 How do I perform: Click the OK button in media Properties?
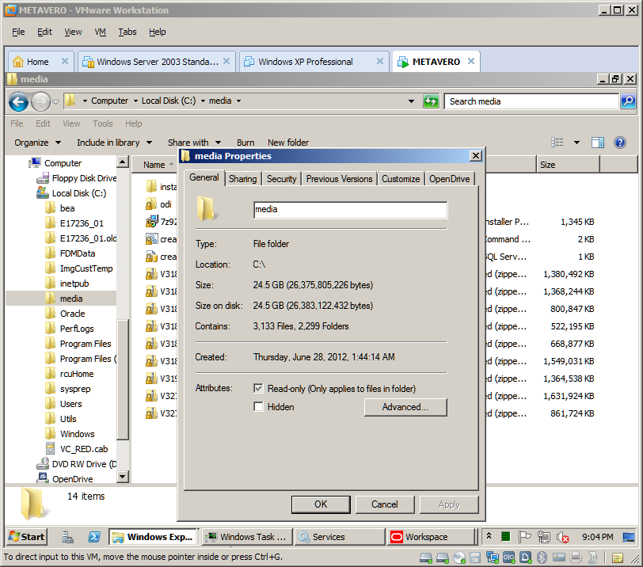pyautogui.click(x=321, y=504)
